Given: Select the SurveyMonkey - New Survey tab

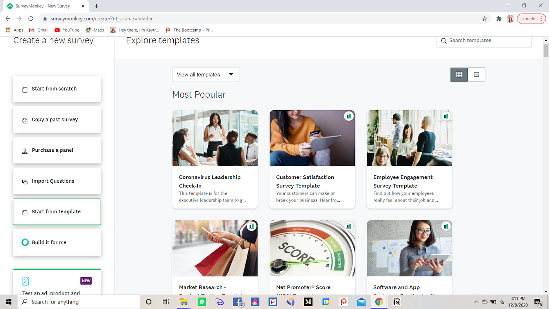Looking at the screenshot, I should point(42,6).
